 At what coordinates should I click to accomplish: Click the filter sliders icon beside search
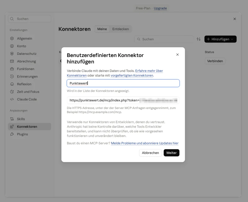click(x=199, y=39)
